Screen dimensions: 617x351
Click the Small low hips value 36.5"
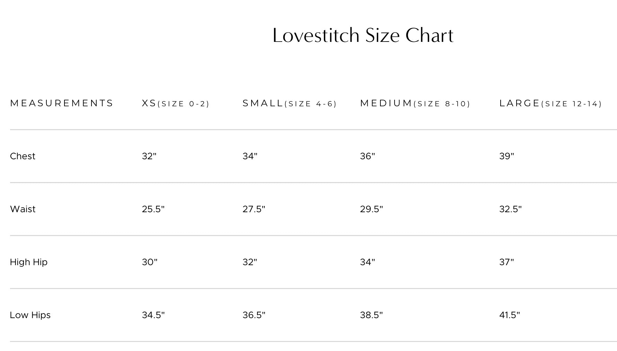point(254,315)
